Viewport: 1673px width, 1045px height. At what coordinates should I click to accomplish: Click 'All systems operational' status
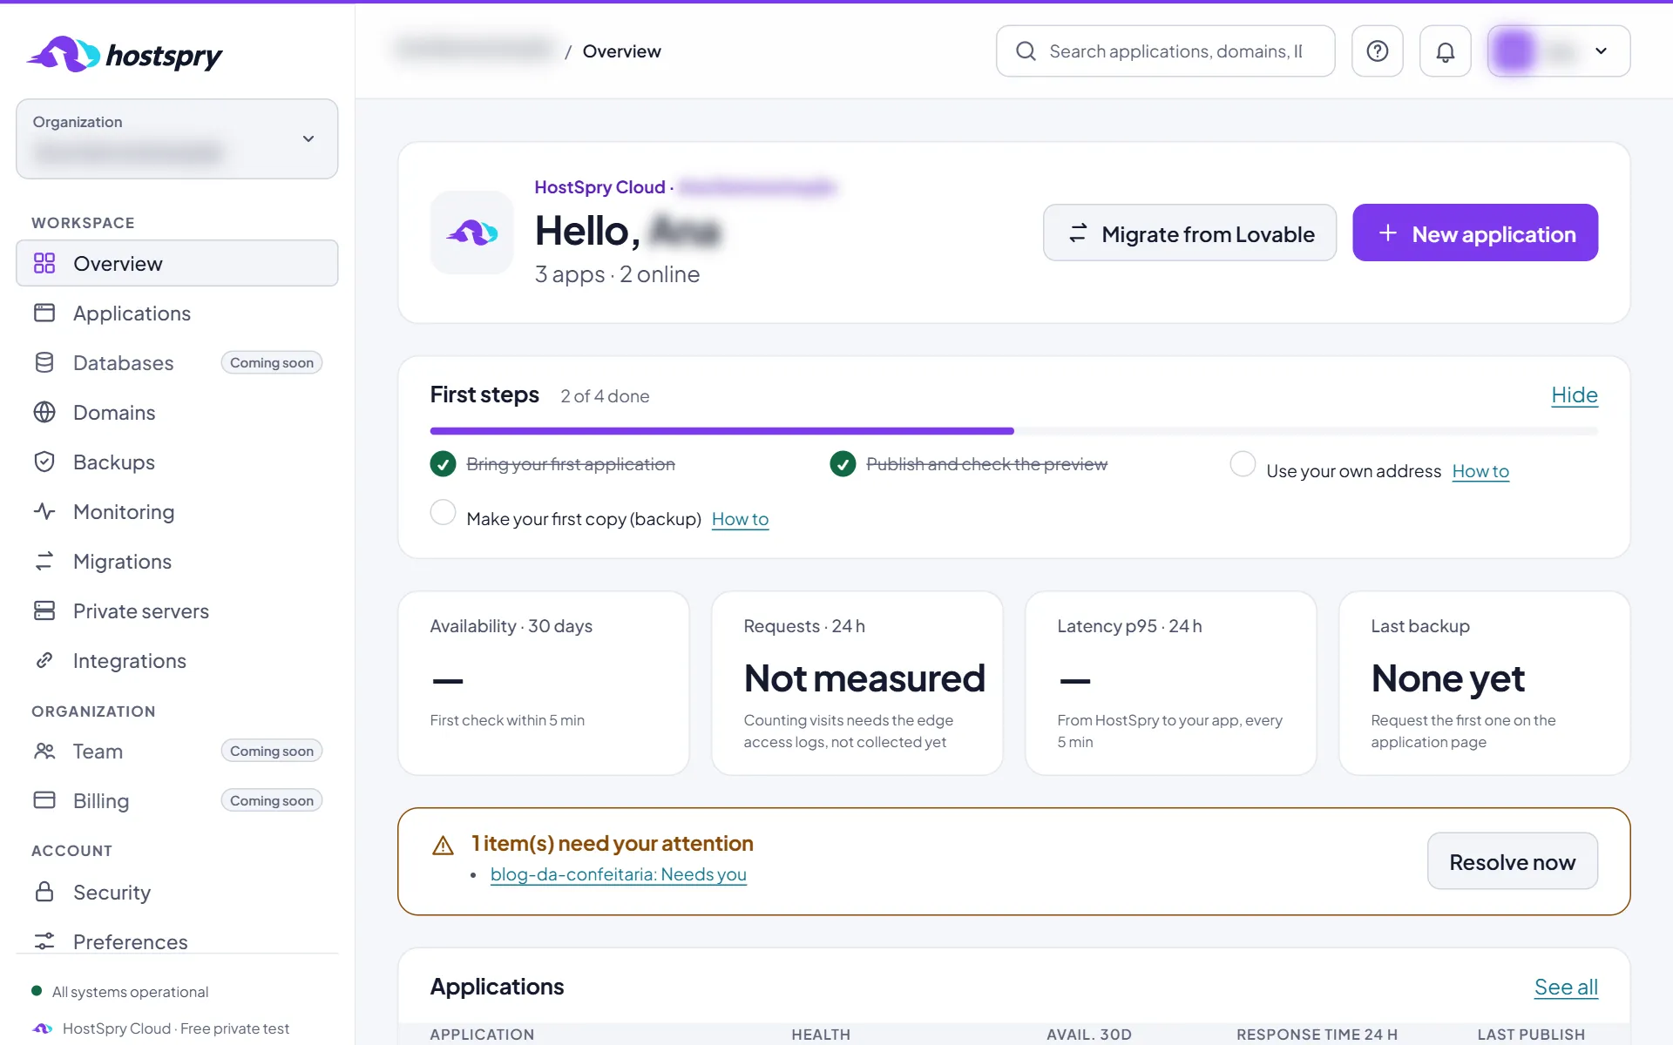[120, 991]
